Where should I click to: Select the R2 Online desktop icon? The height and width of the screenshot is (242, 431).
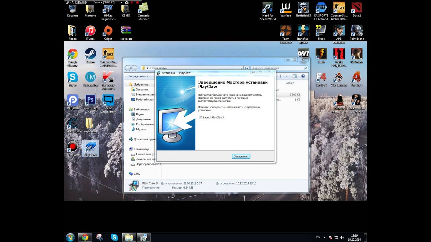[x=357, y=56]
